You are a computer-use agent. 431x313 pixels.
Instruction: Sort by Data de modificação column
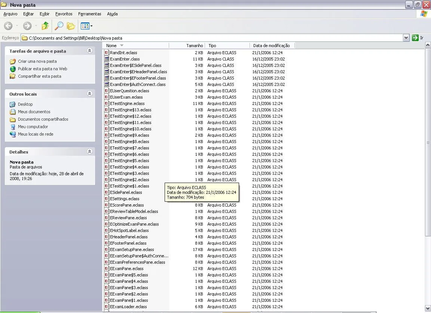(x=271, y=46)
